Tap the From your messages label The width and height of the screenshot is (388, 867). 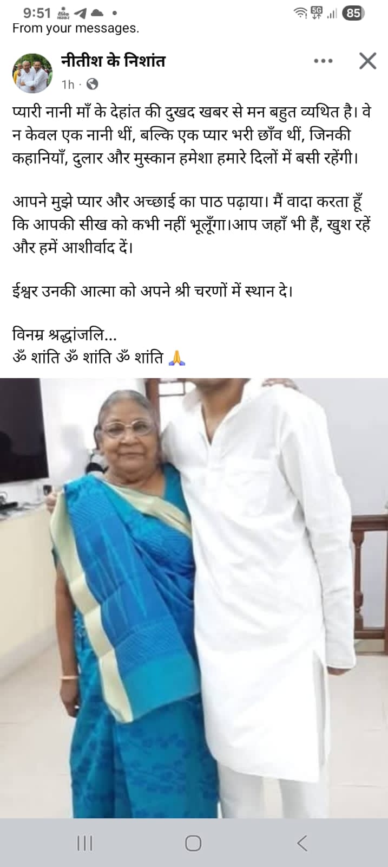[76, 28]
